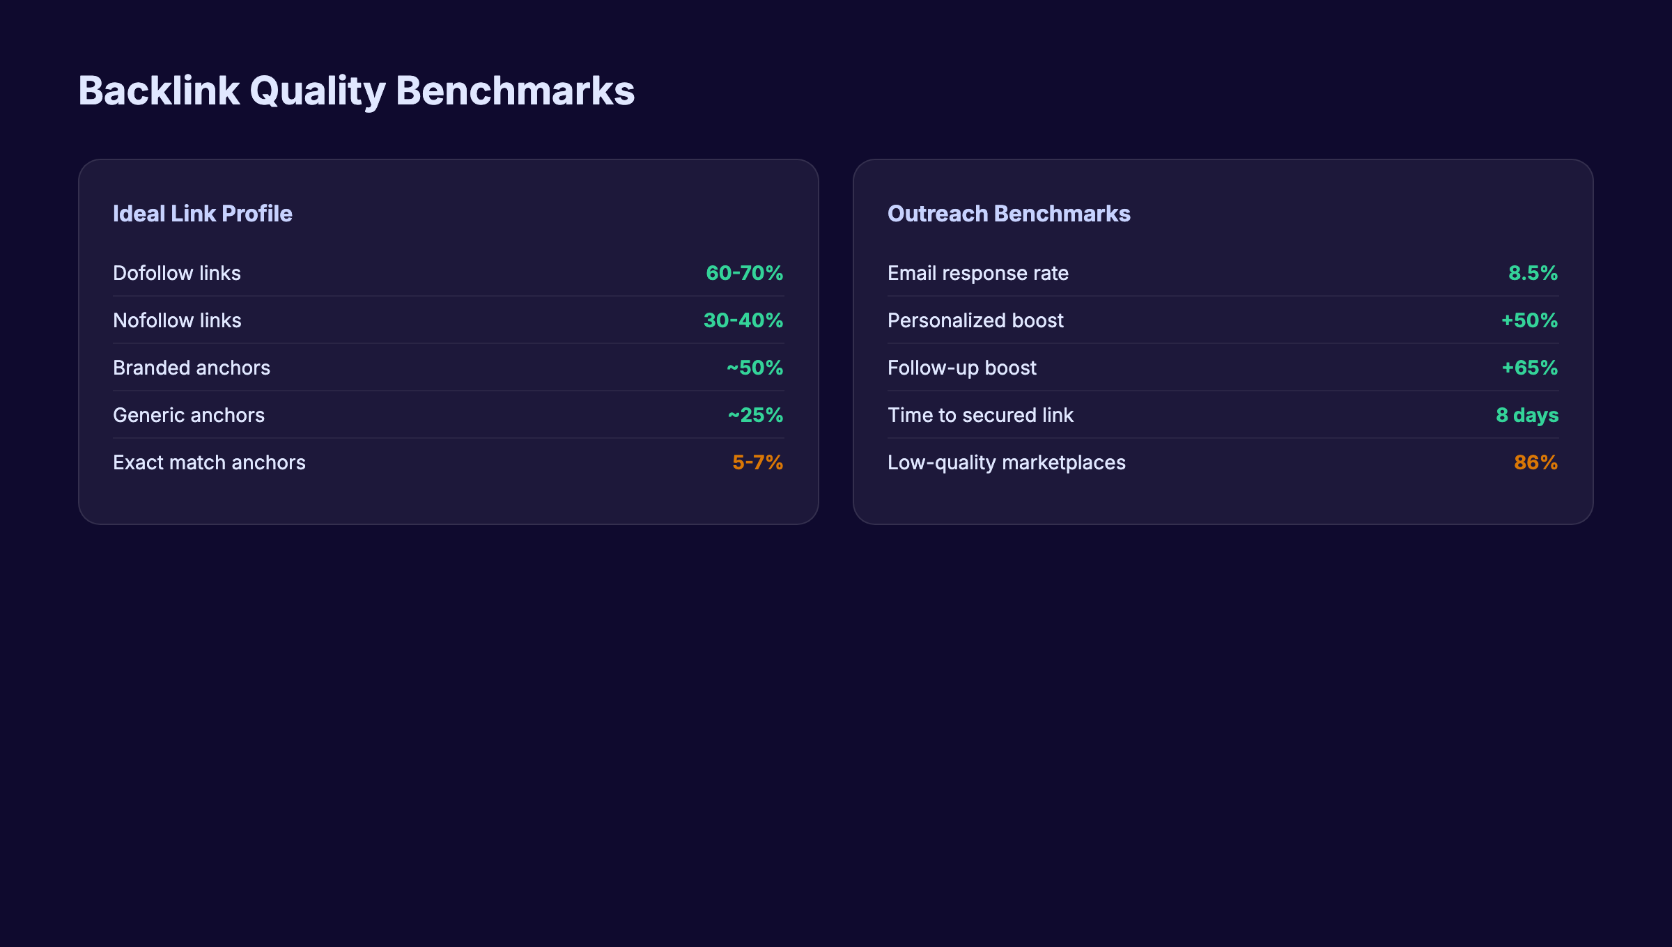Screen dimensions: 1672x947
Task: Click the Dofollow links row label
Action: (177, 273)
